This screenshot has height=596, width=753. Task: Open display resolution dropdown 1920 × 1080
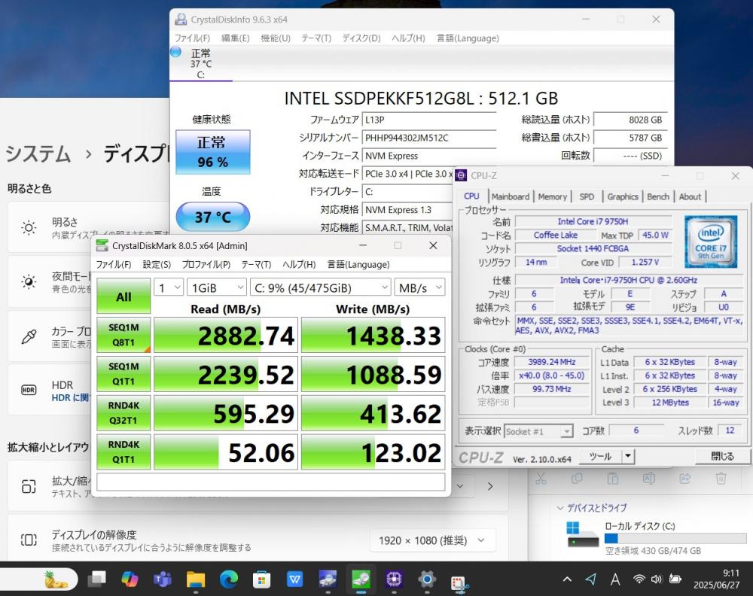(432, 541)
